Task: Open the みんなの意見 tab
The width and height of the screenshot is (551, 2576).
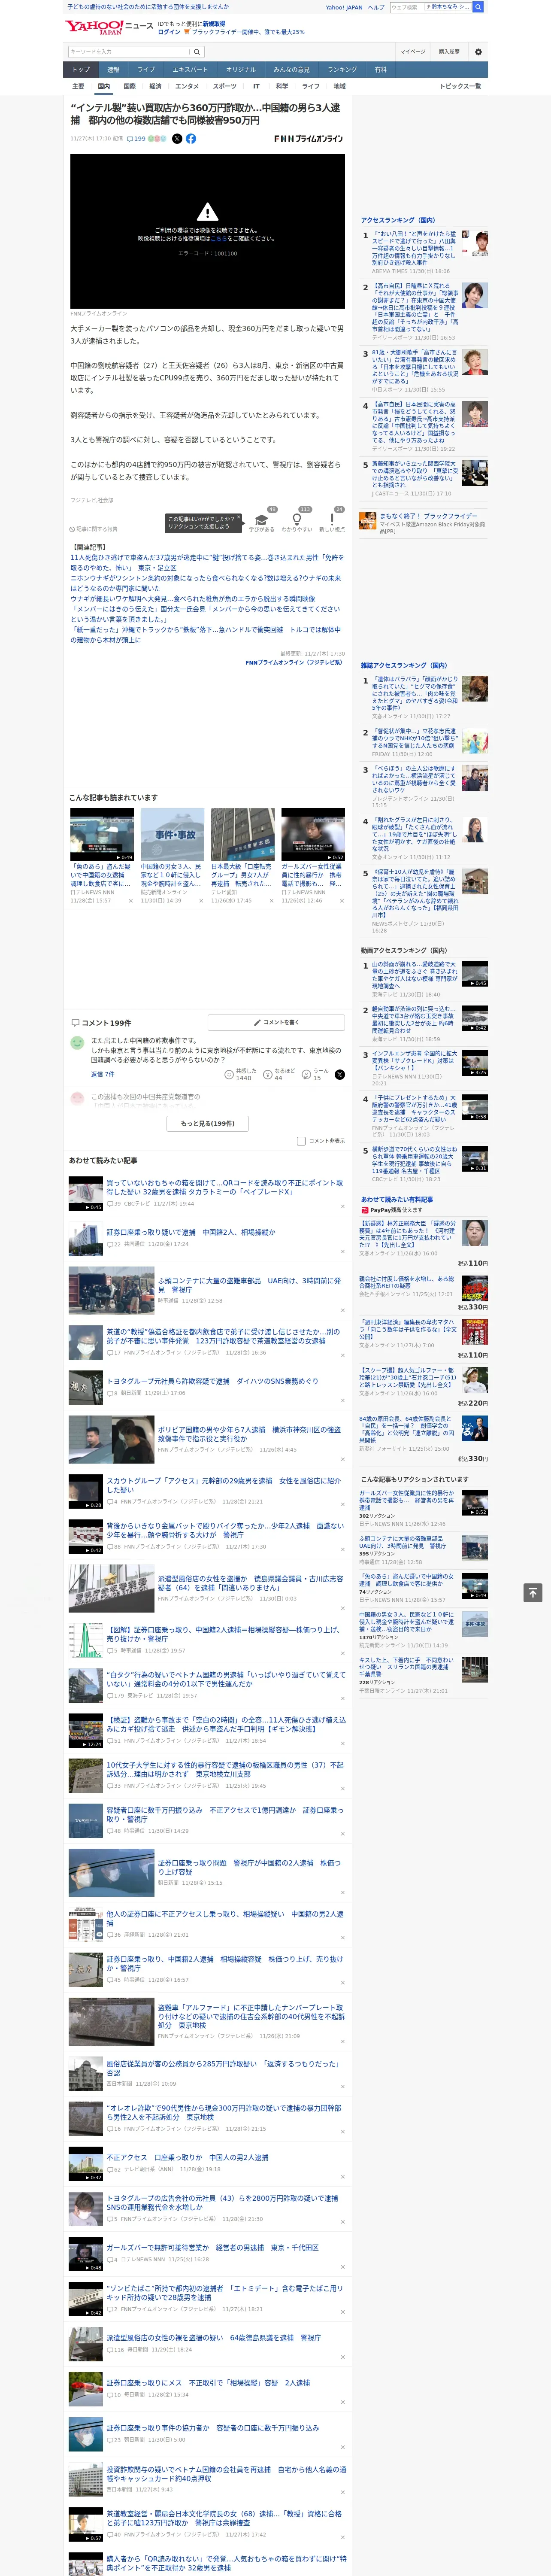Action: pos(291,70)
